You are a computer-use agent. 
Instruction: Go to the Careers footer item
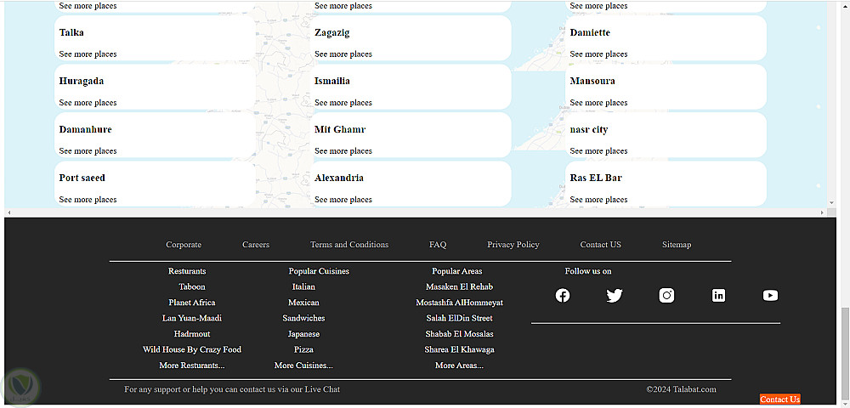click(x=256, y=245)
